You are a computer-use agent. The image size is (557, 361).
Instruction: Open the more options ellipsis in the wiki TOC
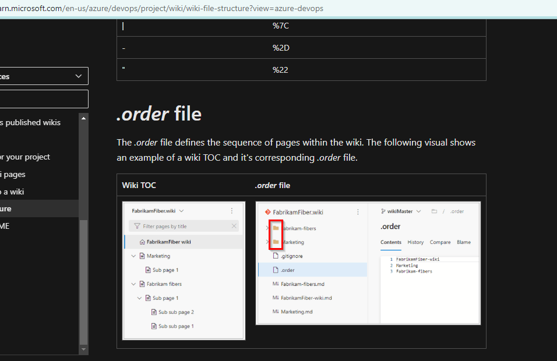pos(231,210)
